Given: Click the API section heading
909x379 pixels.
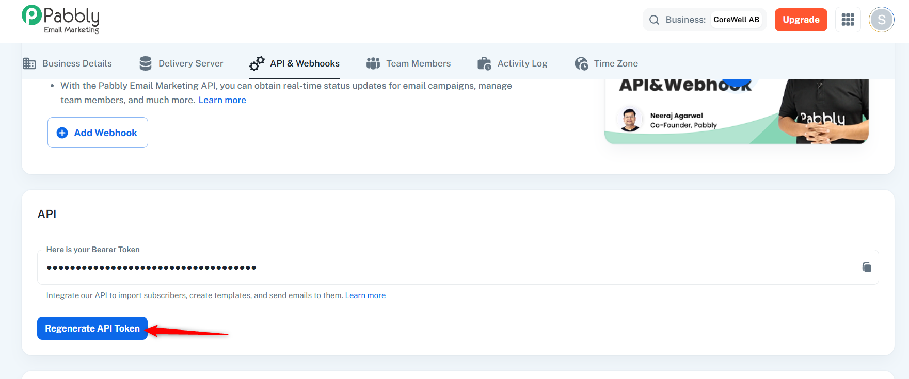Looking at the screenshot, I should [47, 214].
